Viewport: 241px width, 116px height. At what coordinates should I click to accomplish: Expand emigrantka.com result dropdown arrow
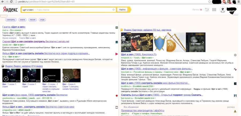point(32,110)
